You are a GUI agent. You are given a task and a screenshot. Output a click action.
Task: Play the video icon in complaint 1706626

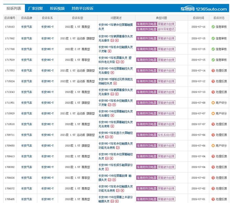[114, 180]
